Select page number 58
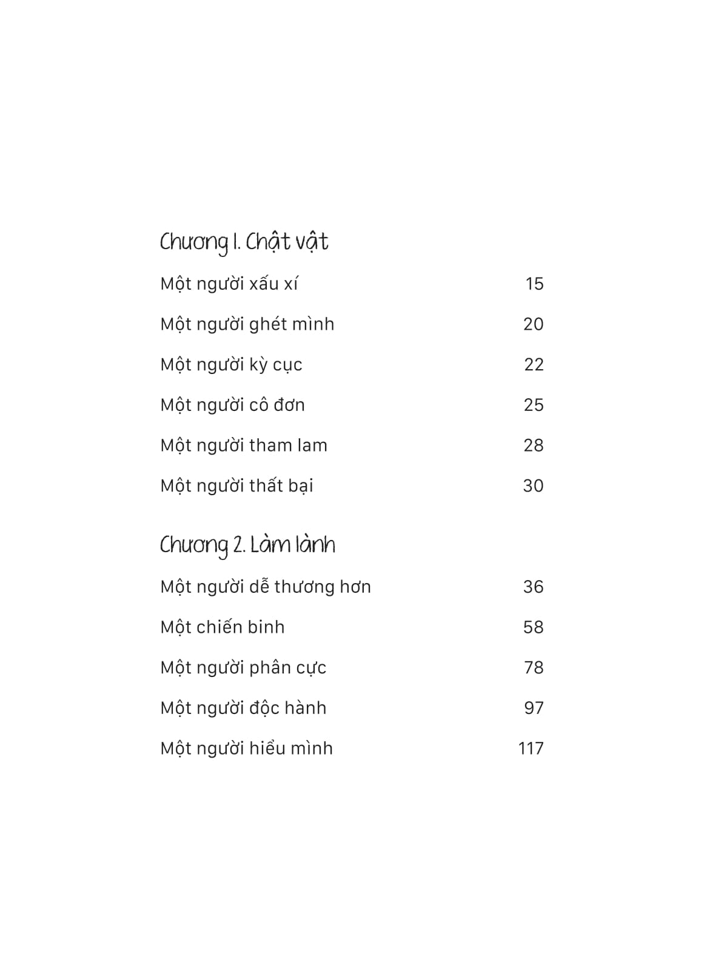Screen dimensions: 707x974 [x=534, y=627]
